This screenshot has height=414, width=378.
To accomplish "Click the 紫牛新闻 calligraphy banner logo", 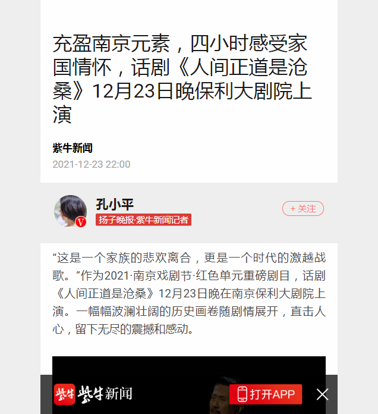I will coord(105,394).
